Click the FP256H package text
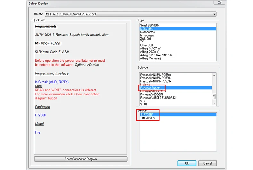253x170 pixels. click(40, 115)
